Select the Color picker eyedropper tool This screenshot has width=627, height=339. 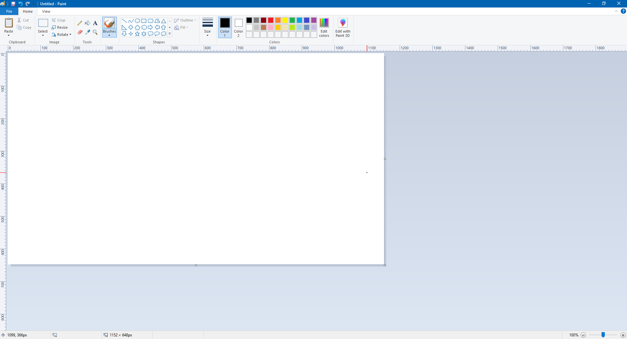(88, 32)
